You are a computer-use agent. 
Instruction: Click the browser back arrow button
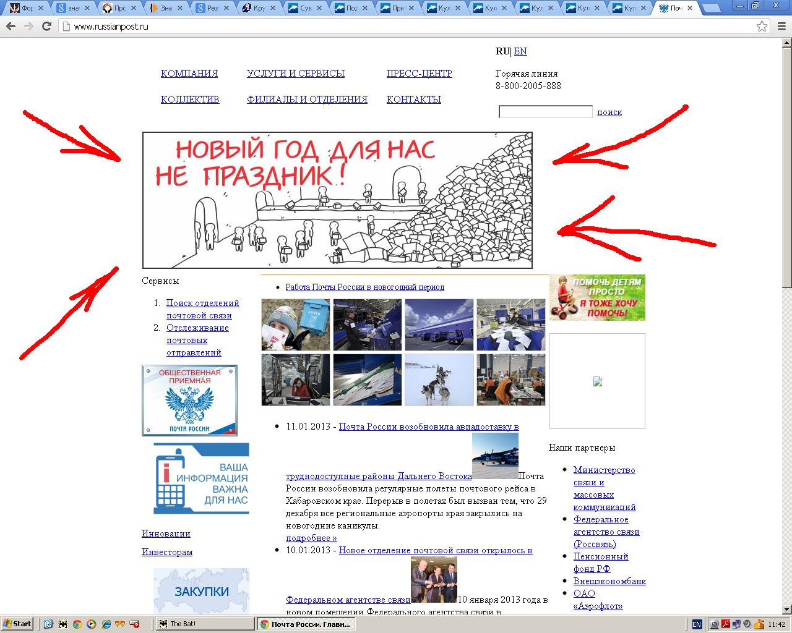11,27
